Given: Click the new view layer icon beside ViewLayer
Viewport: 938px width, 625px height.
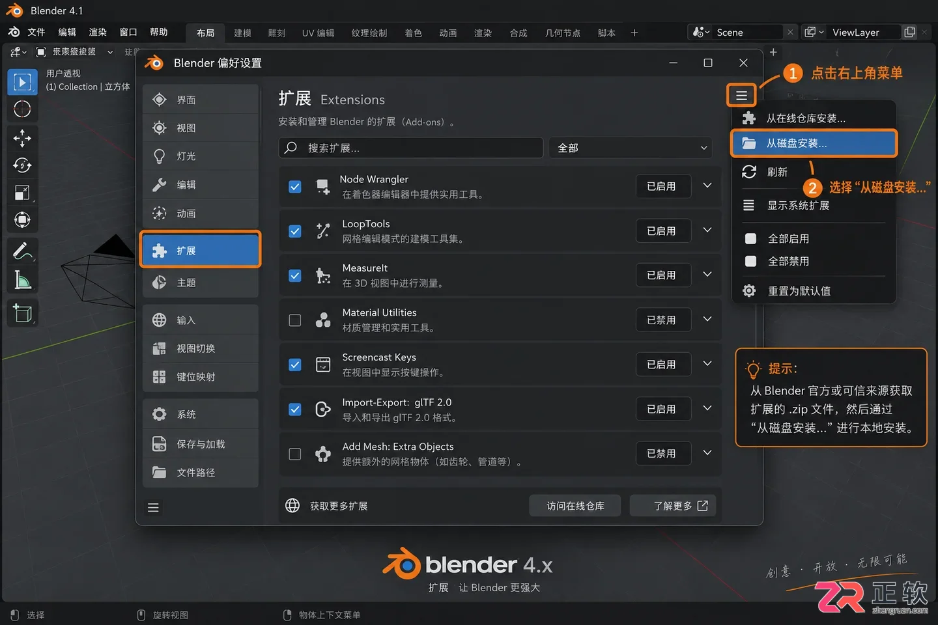Looking at the screenshot, I should pyautogui.click(x=909, y=32).
